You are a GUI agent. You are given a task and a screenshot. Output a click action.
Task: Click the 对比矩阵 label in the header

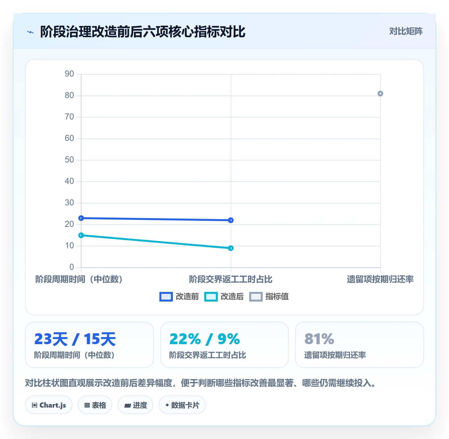[x=406, y=31]
